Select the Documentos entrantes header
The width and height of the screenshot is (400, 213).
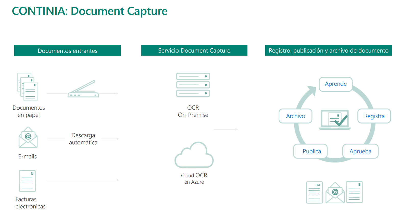point(67,51)
